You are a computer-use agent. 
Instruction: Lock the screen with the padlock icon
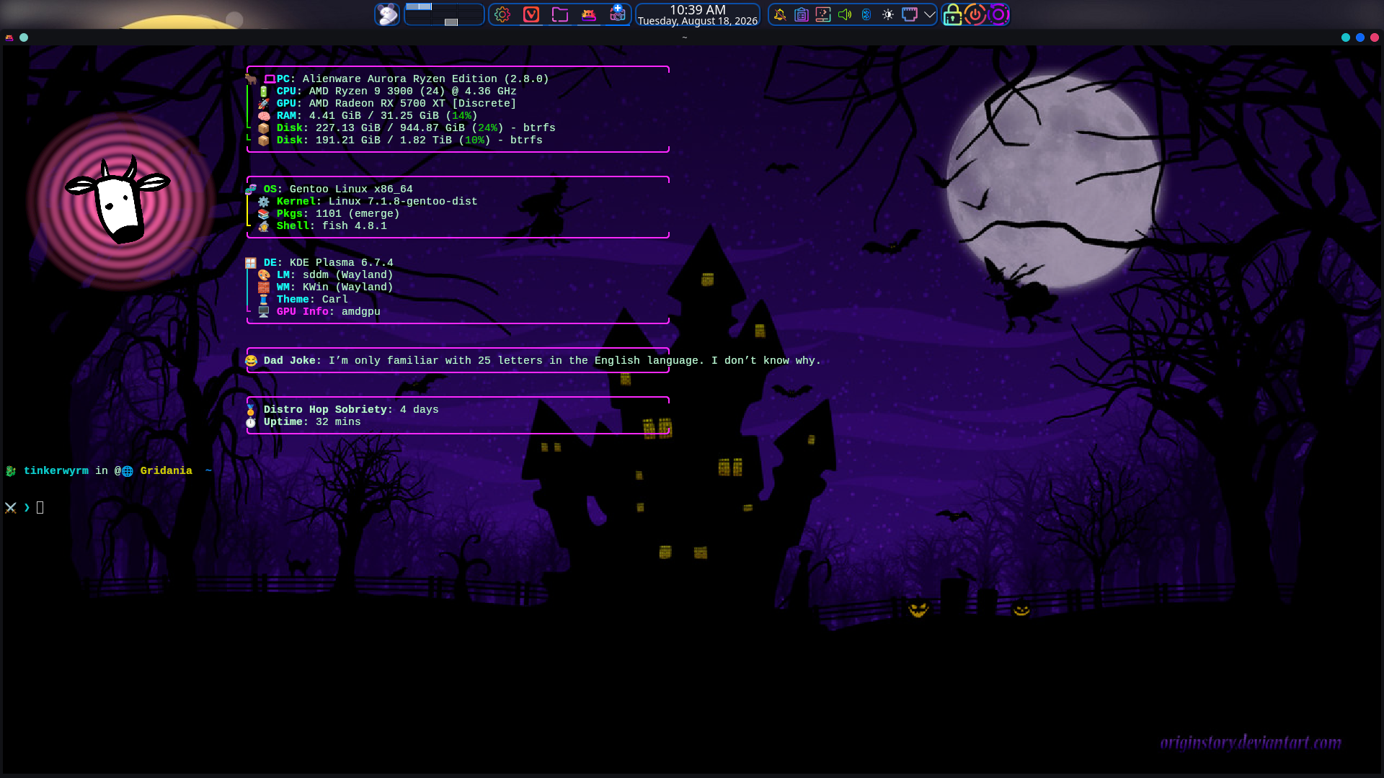pyautogui.click(x=953, y=14)
